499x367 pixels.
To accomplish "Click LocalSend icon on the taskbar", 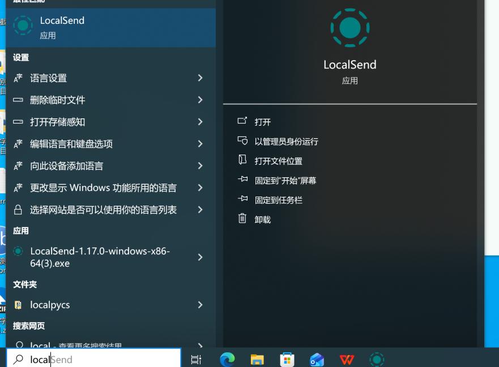I will point(377,360).
